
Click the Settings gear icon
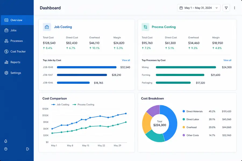[6, 73]
